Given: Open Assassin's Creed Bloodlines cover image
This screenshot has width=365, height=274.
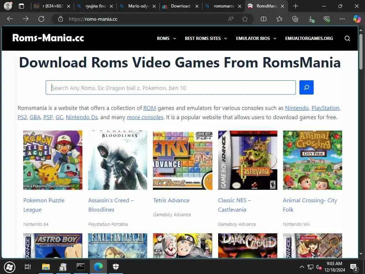Looking at the screenshot, I should 118,160.
